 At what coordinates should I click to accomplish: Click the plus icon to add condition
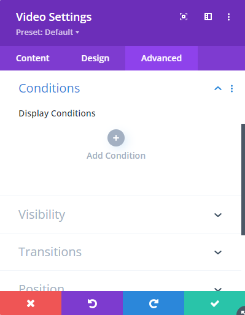pos(116,138)
